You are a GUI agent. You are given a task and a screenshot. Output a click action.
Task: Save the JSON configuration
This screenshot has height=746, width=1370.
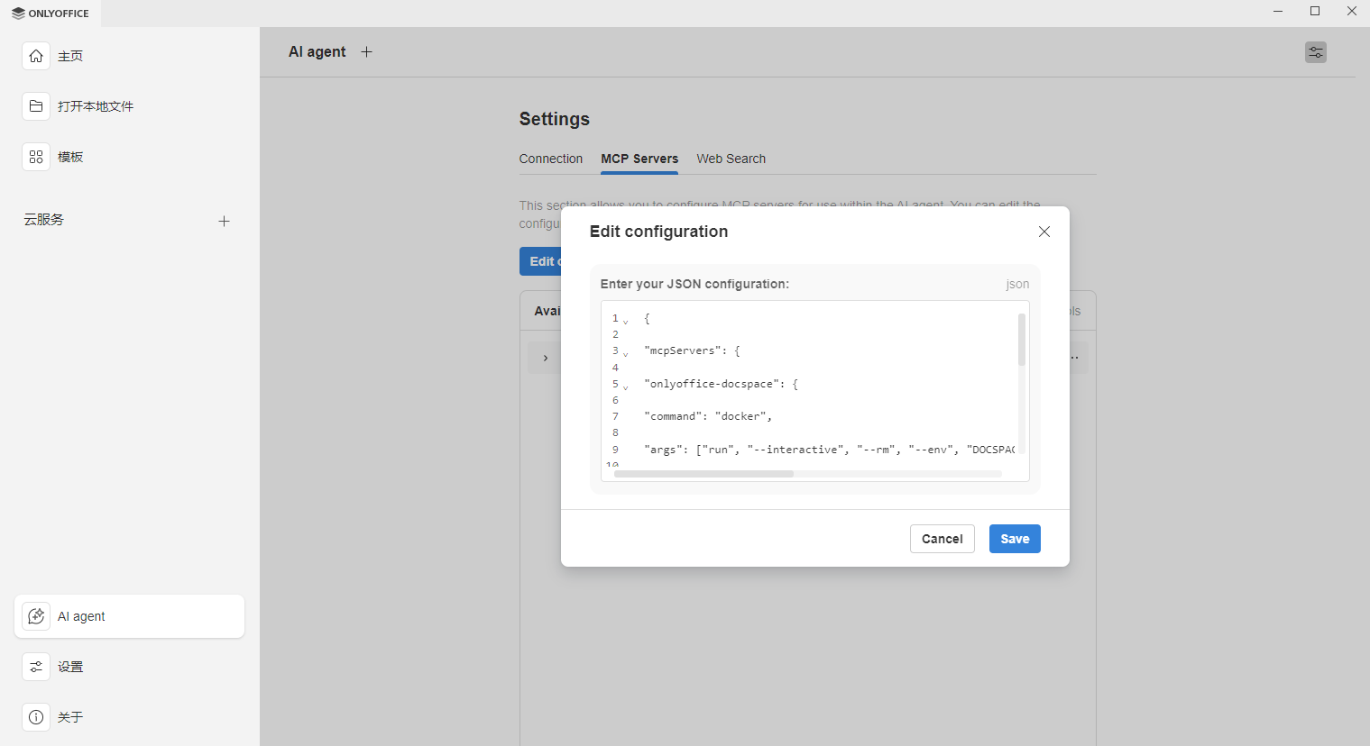coord(1015,539)
